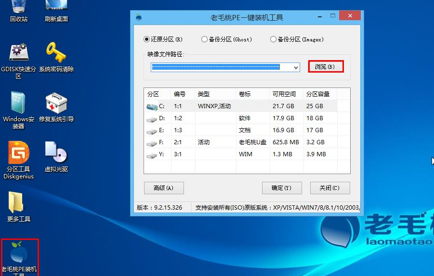Sort by the 卷标 column header
This screenshot has height=276, width=434.
[253, 94]
